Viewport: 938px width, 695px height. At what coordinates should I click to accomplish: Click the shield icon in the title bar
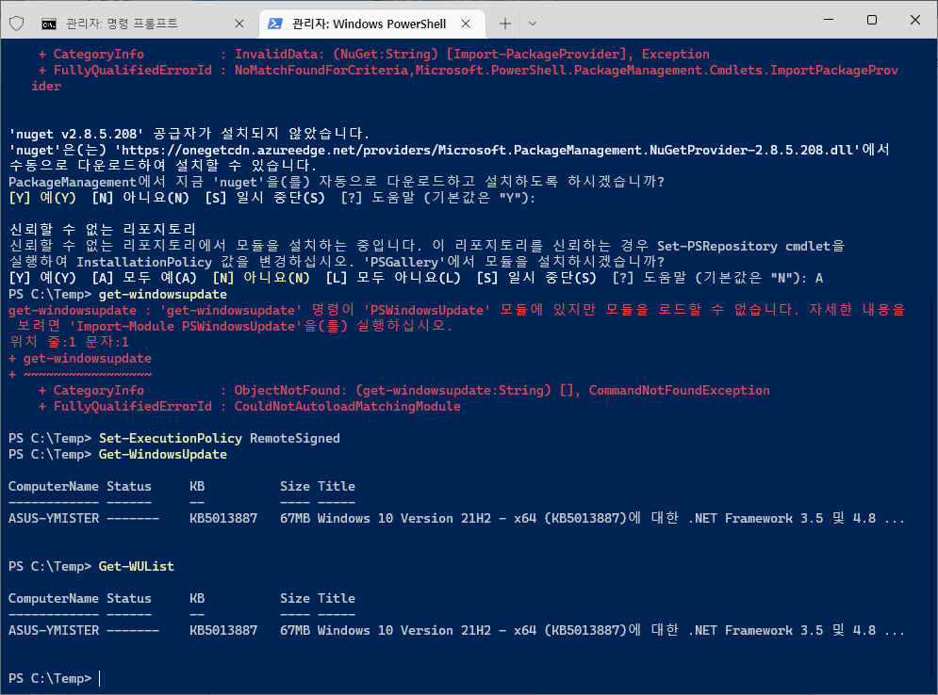(x=17, y=24)
